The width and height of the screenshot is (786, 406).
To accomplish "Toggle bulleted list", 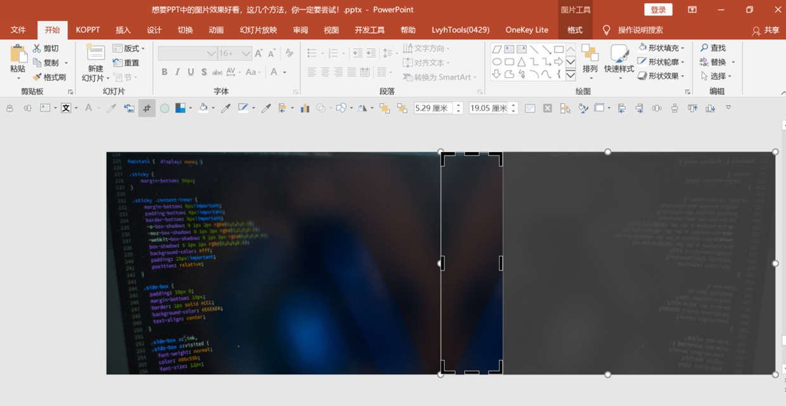I will click(312, 54).
